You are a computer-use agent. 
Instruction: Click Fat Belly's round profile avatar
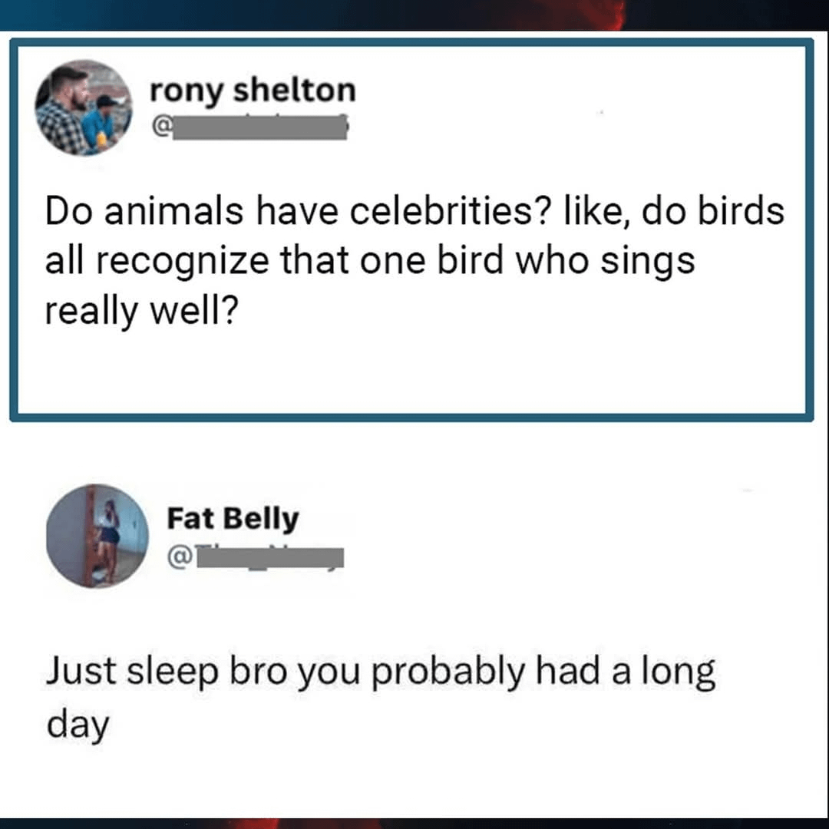[x=97, y=536]
